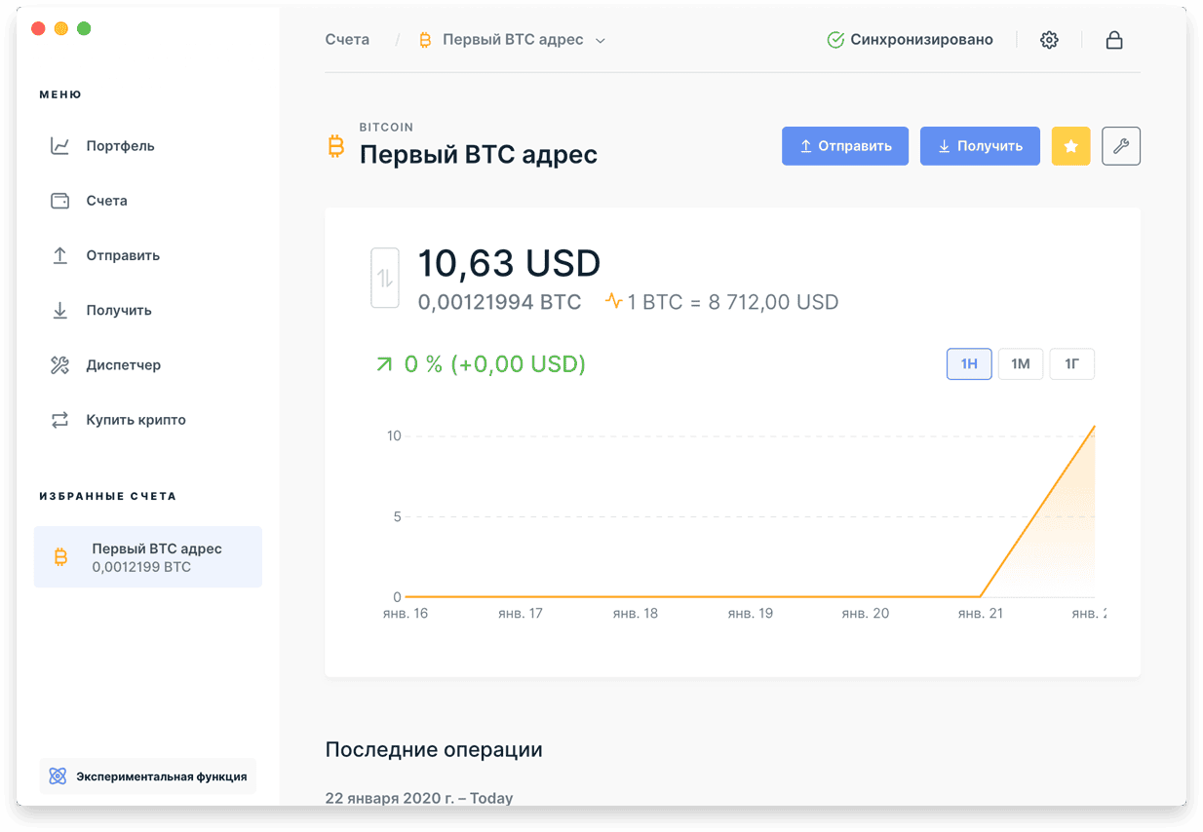Select the 1М month range
The width and height of the screenshot is (1203, 832).
click(1021, 364)
